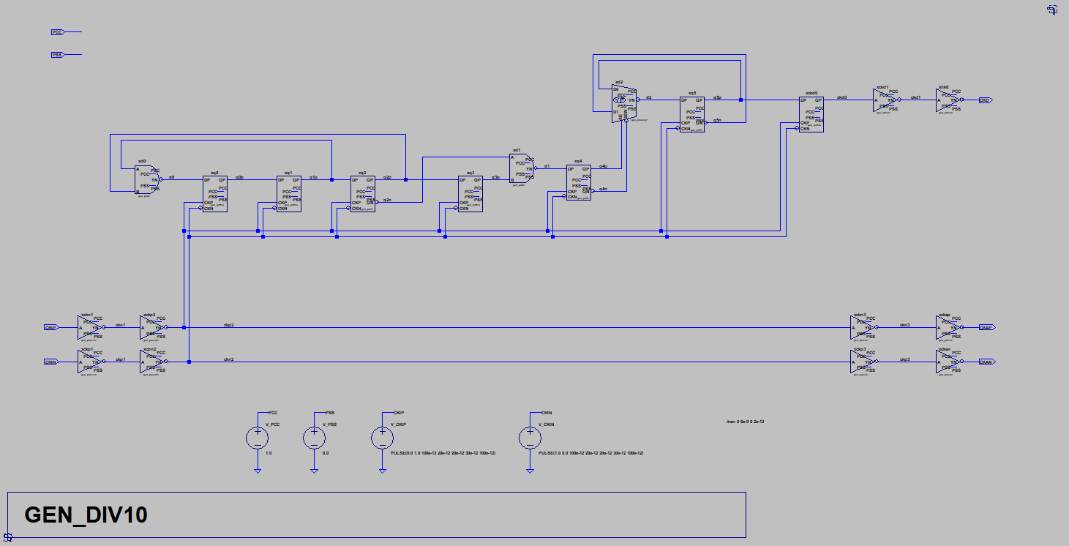
Task: Click the CKAN output port flag
Action: click(x=987, y=362)
